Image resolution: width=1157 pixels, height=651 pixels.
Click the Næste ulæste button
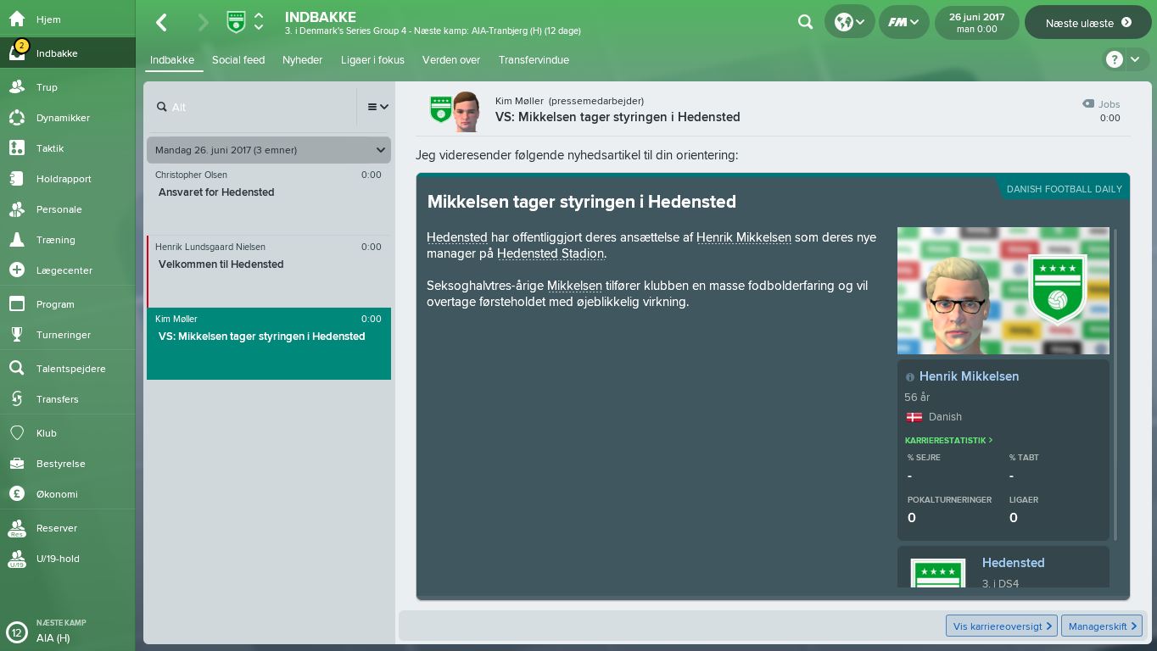coord(1089,23)
